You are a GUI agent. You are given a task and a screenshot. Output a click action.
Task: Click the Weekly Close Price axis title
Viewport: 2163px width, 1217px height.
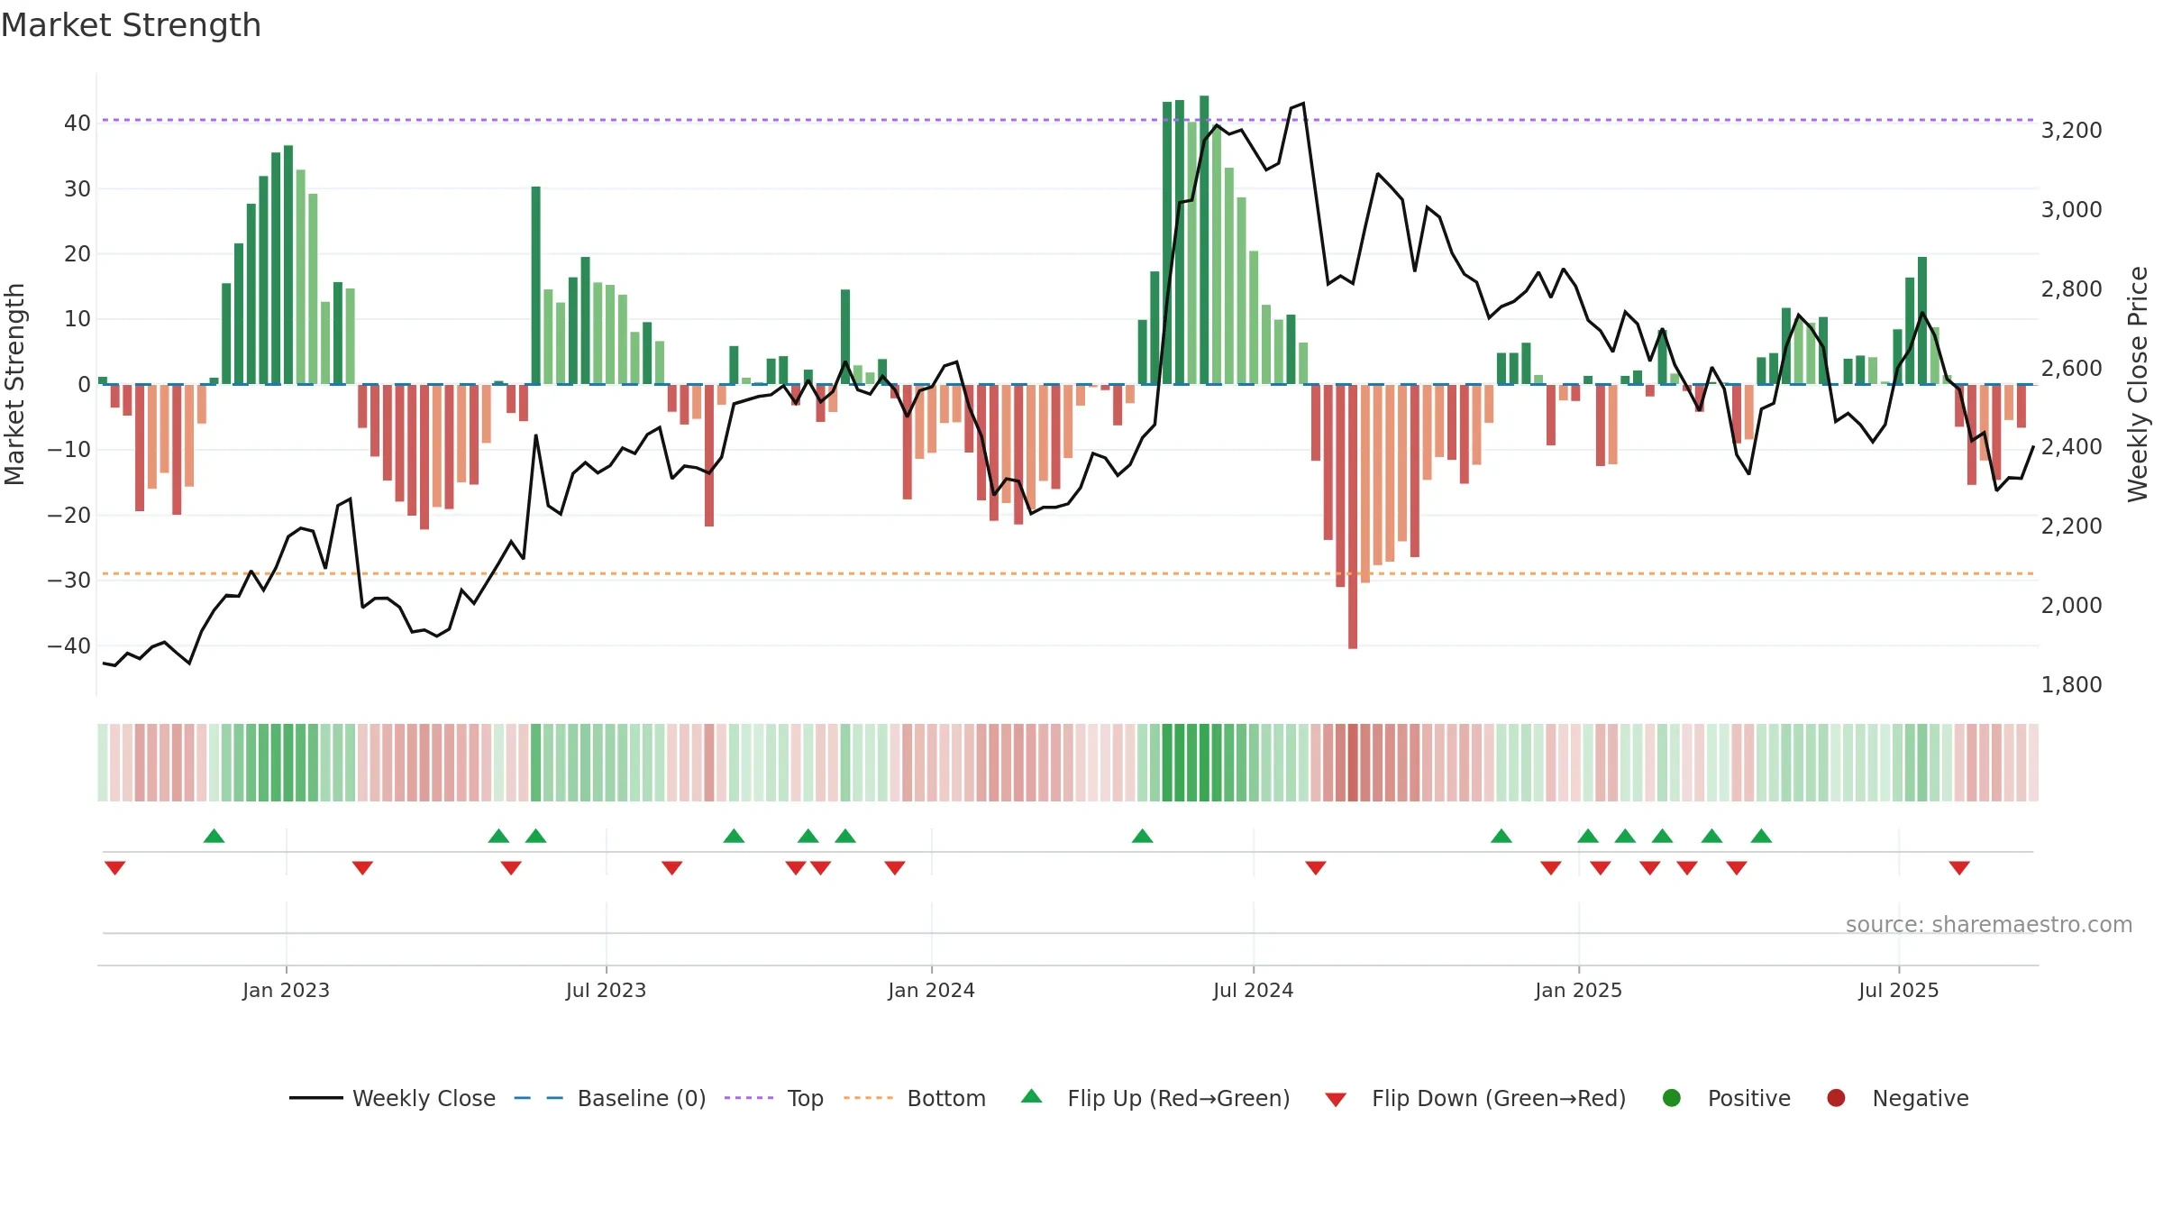[x=2138, y=384]
